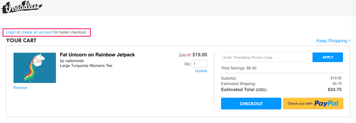Proceed with the blue CHECKOUT button
356x123 pixels.
pos(251,104)
